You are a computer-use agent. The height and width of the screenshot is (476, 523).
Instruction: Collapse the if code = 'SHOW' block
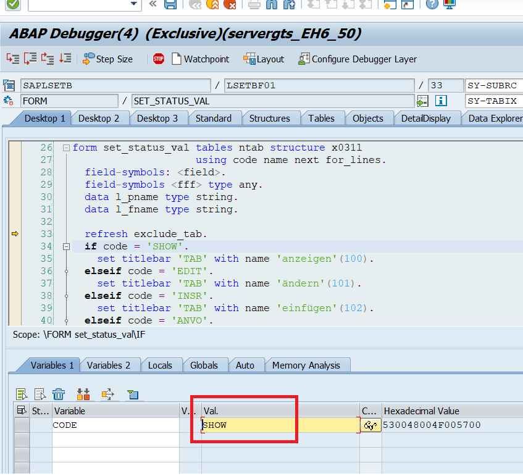click(x=66, y=246)
